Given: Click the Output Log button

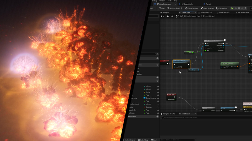Looking at the screenshot, I should pyautogui.click(x=143, y=140).
